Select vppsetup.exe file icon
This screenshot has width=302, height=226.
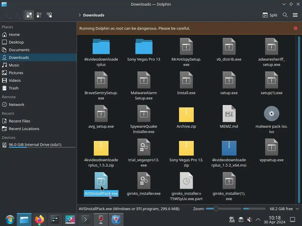click(x=272, y=147)
